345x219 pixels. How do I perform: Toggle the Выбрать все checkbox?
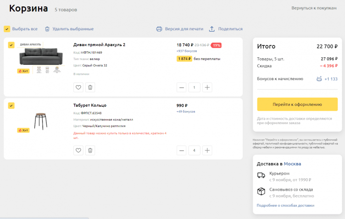pyautogui.click(x=7, y=29)
